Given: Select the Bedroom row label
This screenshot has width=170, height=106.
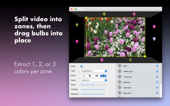Looking at the screenshot, I should point(127,82).
